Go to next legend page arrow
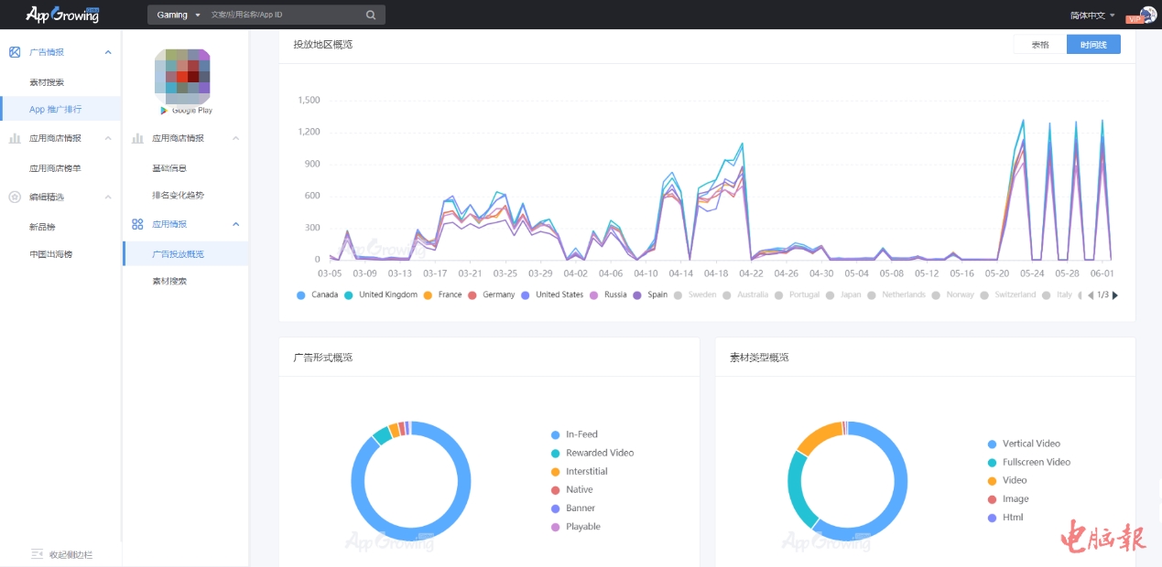Image resolution: width=1162 pixels, height=567 pixels. click(1114, 295)
